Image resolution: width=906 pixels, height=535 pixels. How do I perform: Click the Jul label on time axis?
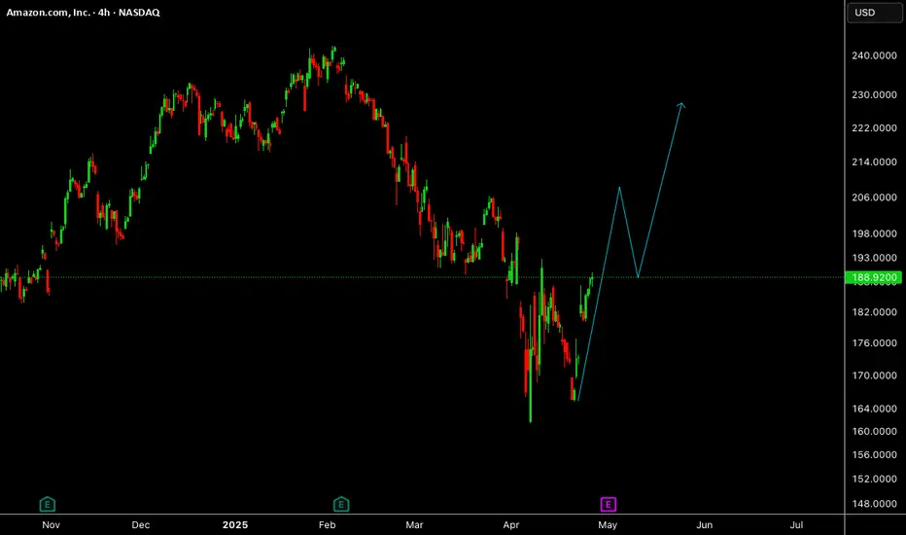click(x=796, y=525)
